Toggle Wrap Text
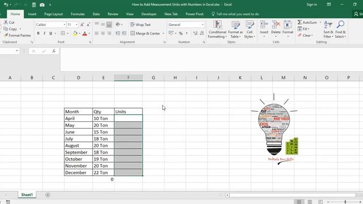The height and width of the screenshot is (204, 363). point(141,24)
